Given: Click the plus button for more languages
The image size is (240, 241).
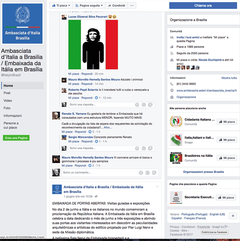Looking at the screenshot, I should 233,216.
